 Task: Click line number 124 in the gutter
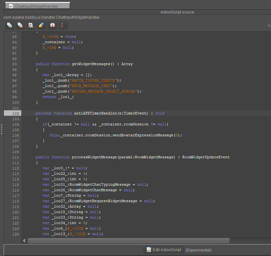coord(15,234)
